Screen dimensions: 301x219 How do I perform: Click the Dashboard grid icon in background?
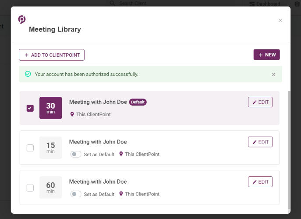(252, 4)
